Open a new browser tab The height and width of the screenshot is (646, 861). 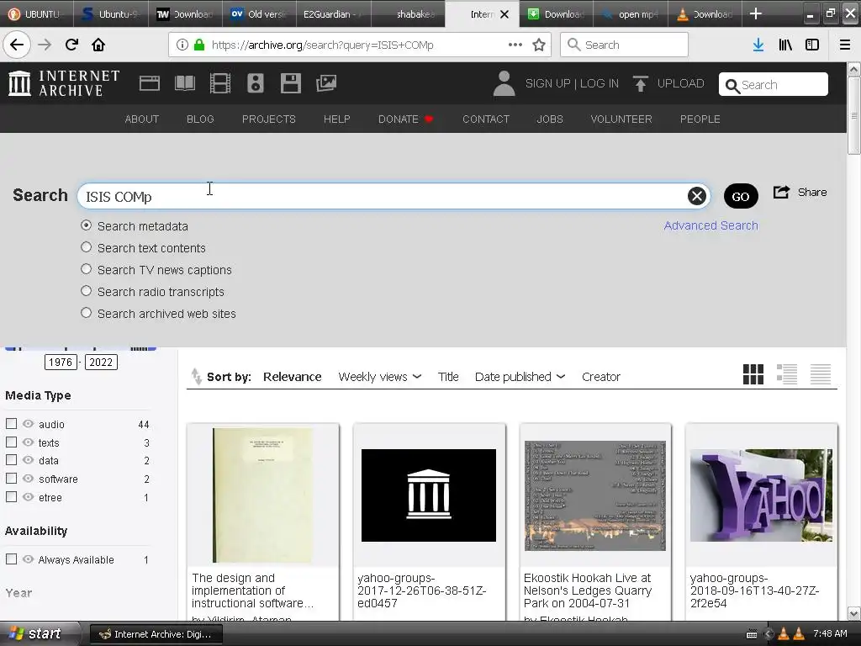pos(756,13)
